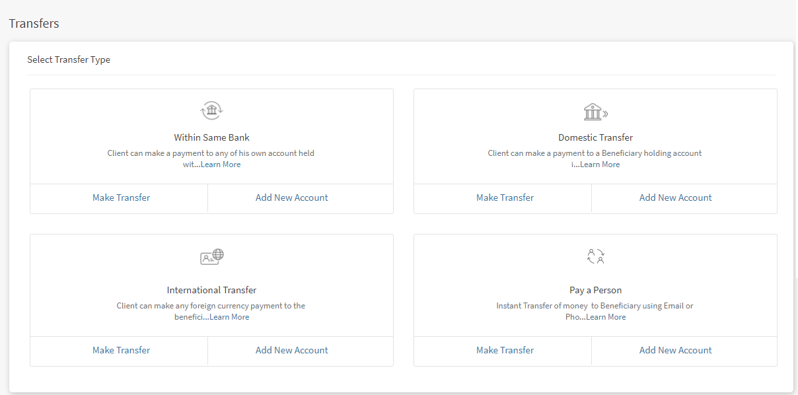
Task: Click the Pay a Person icon
Action: pos(595,256)
